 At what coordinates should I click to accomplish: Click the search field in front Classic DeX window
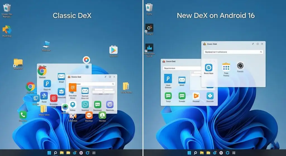coord(92,84)
